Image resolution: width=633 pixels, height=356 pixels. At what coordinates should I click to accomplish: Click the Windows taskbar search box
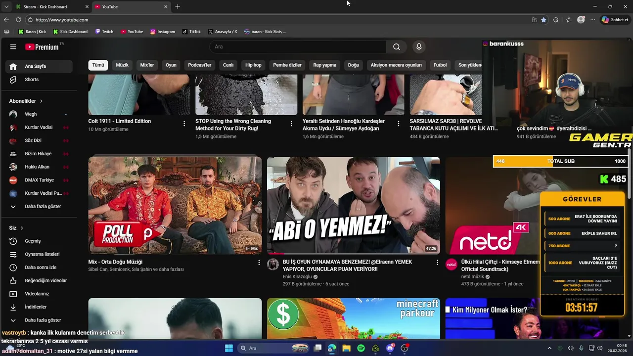pos(273,348)
